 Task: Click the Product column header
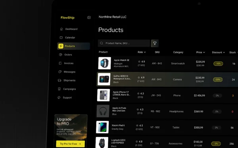[103, 52]
